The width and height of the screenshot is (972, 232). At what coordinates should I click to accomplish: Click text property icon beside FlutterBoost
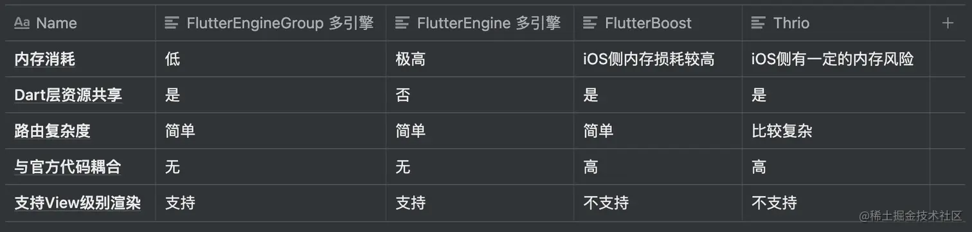(590, 23)
